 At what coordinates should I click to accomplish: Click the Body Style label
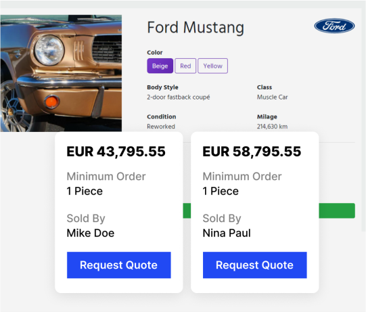click(162, 87)
